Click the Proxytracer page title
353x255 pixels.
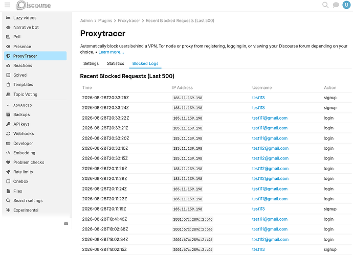103,34
